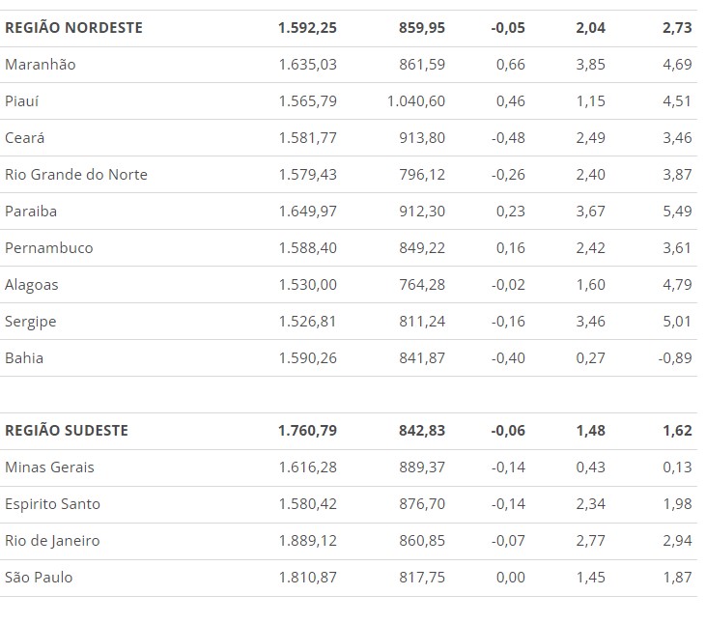
Task: Select the Ceará row label
Action: point(25,138)
